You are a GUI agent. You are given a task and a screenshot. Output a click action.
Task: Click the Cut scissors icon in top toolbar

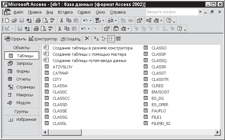click(62, 20)
